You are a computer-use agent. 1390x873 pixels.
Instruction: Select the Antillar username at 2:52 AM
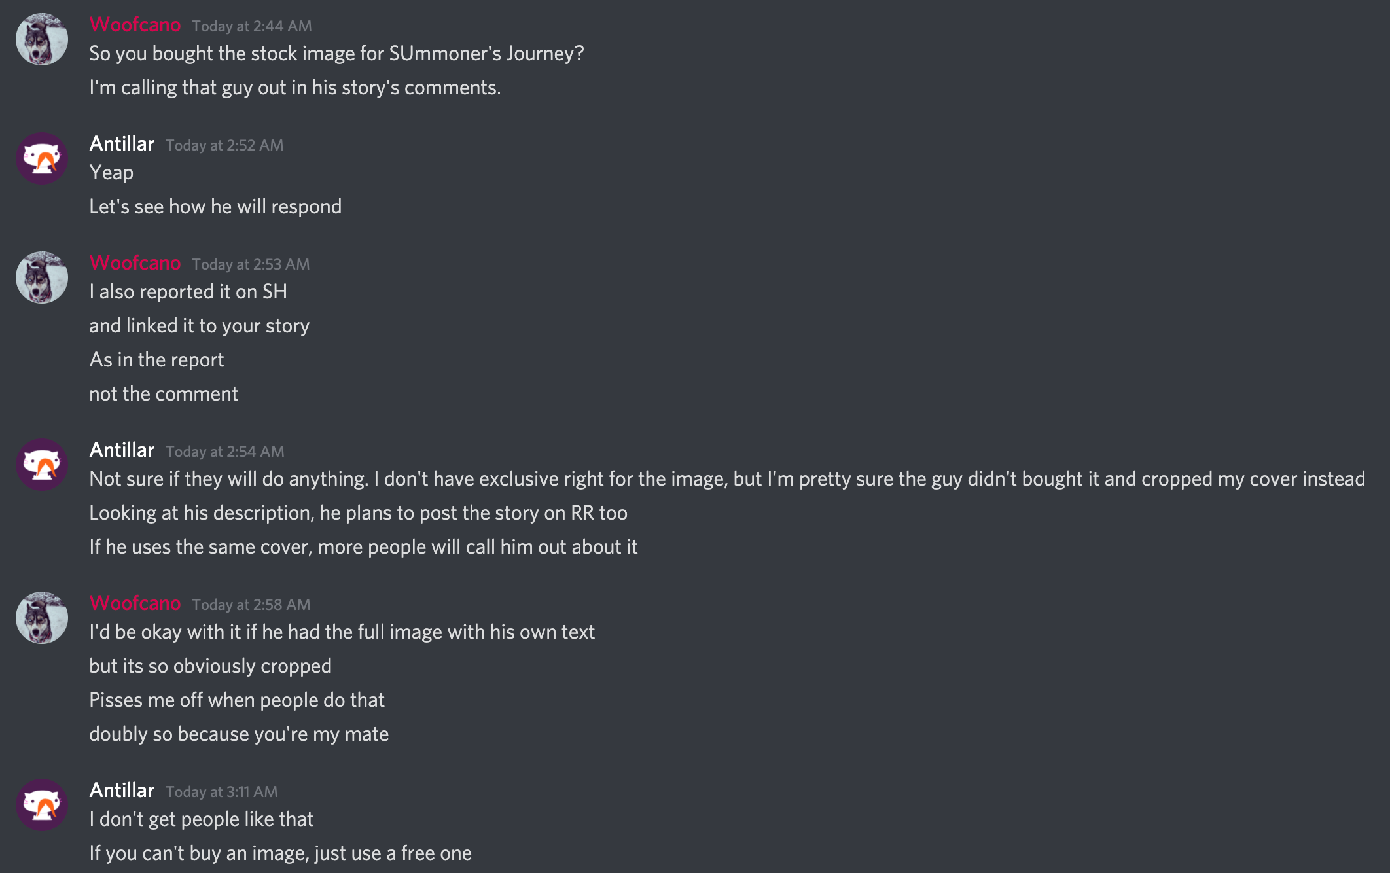[122, 143]
